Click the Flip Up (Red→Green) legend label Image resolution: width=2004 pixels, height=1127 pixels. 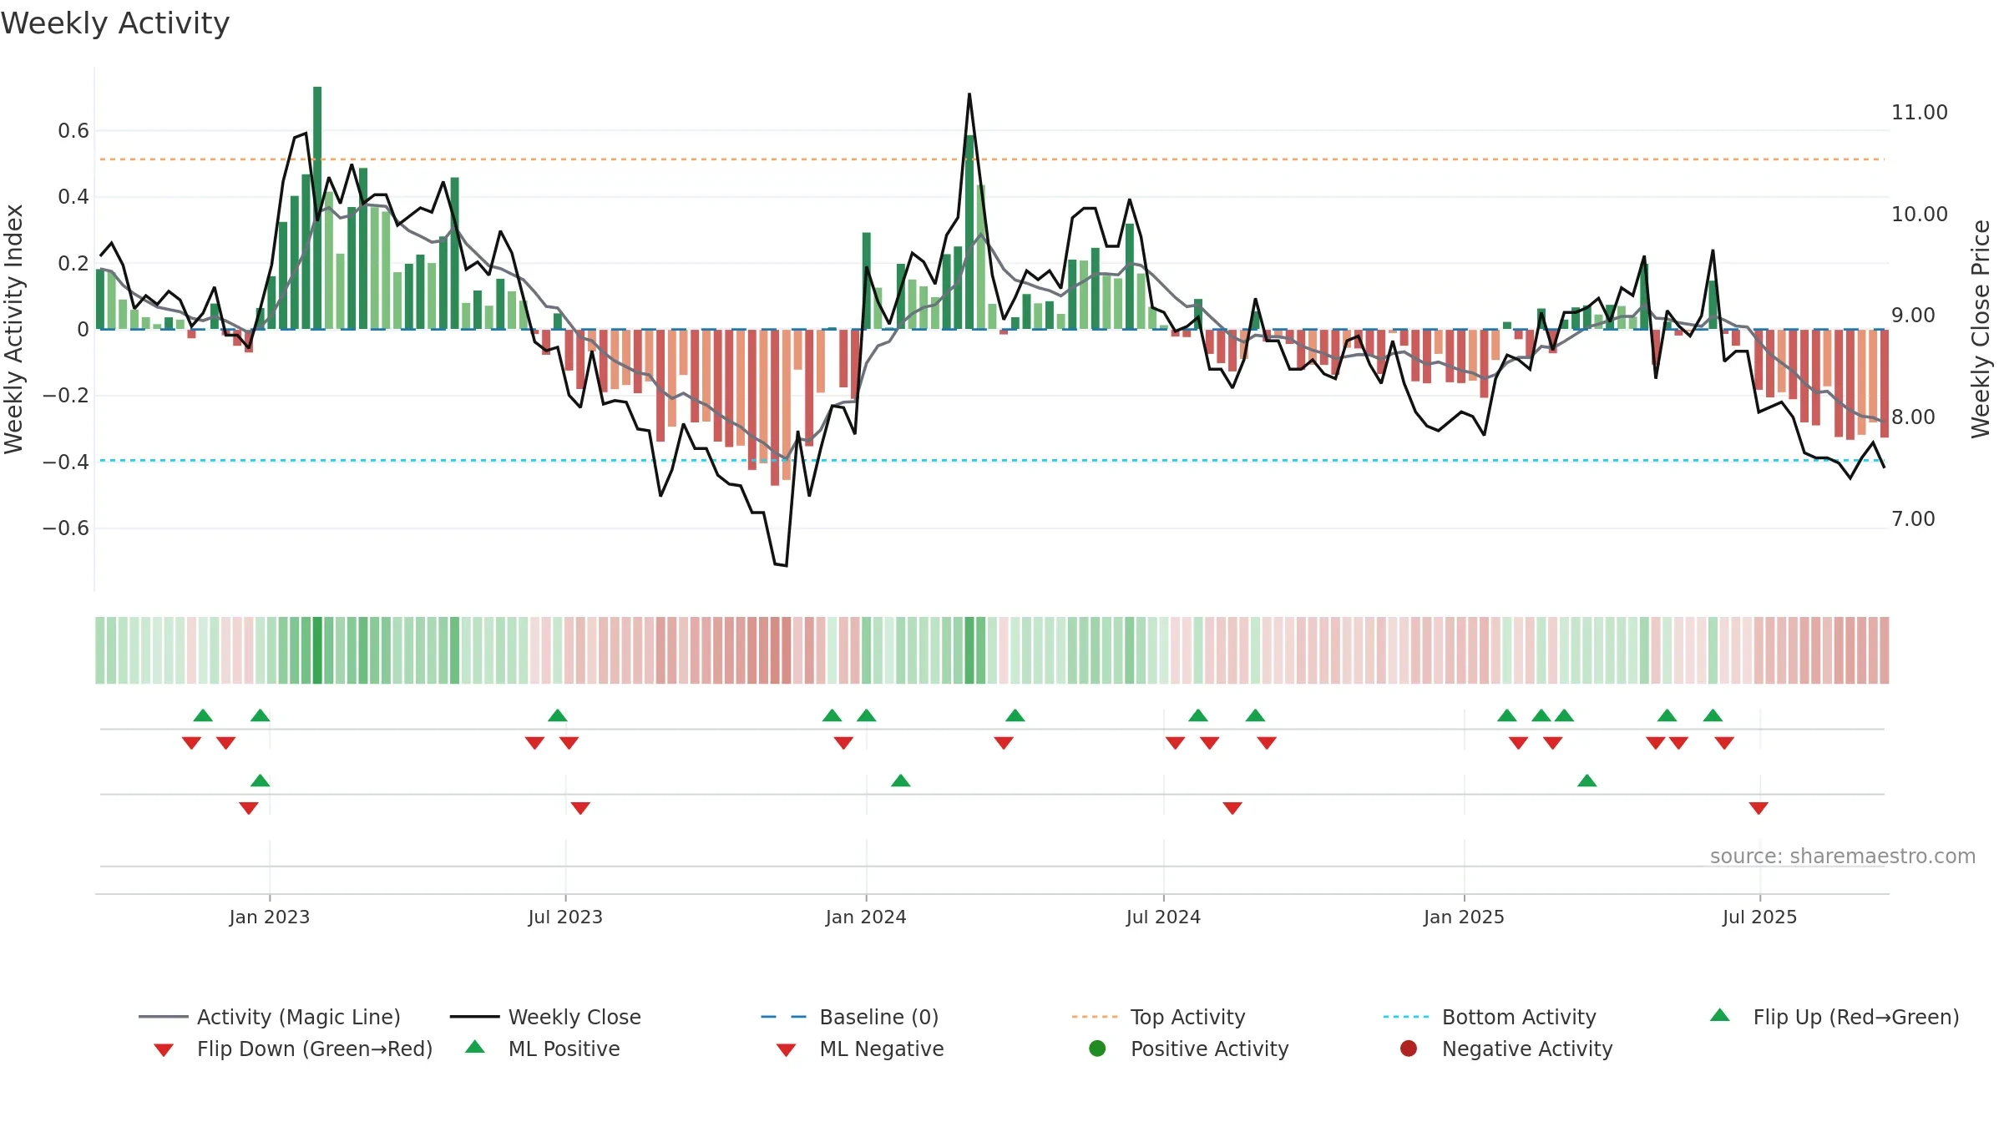(x=1856, y=1017)
